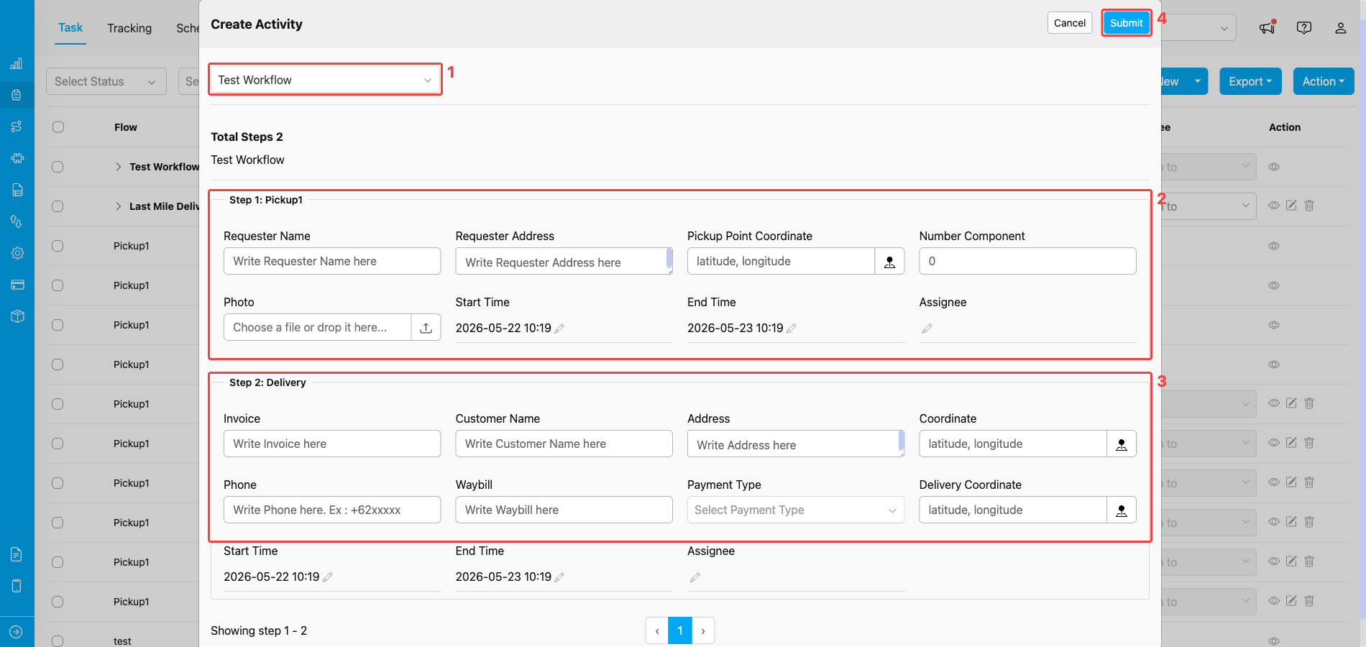This screenshot has width=1366, height=647.
Task: Focus the Waybill input field
Action: (564, 510)
